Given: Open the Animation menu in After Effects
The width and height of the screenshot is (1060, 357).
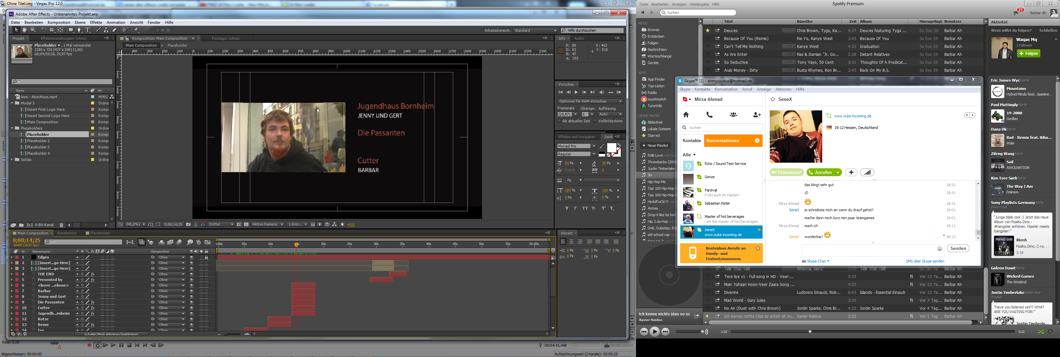Looking at the screenshot, I should coord(116,22).
